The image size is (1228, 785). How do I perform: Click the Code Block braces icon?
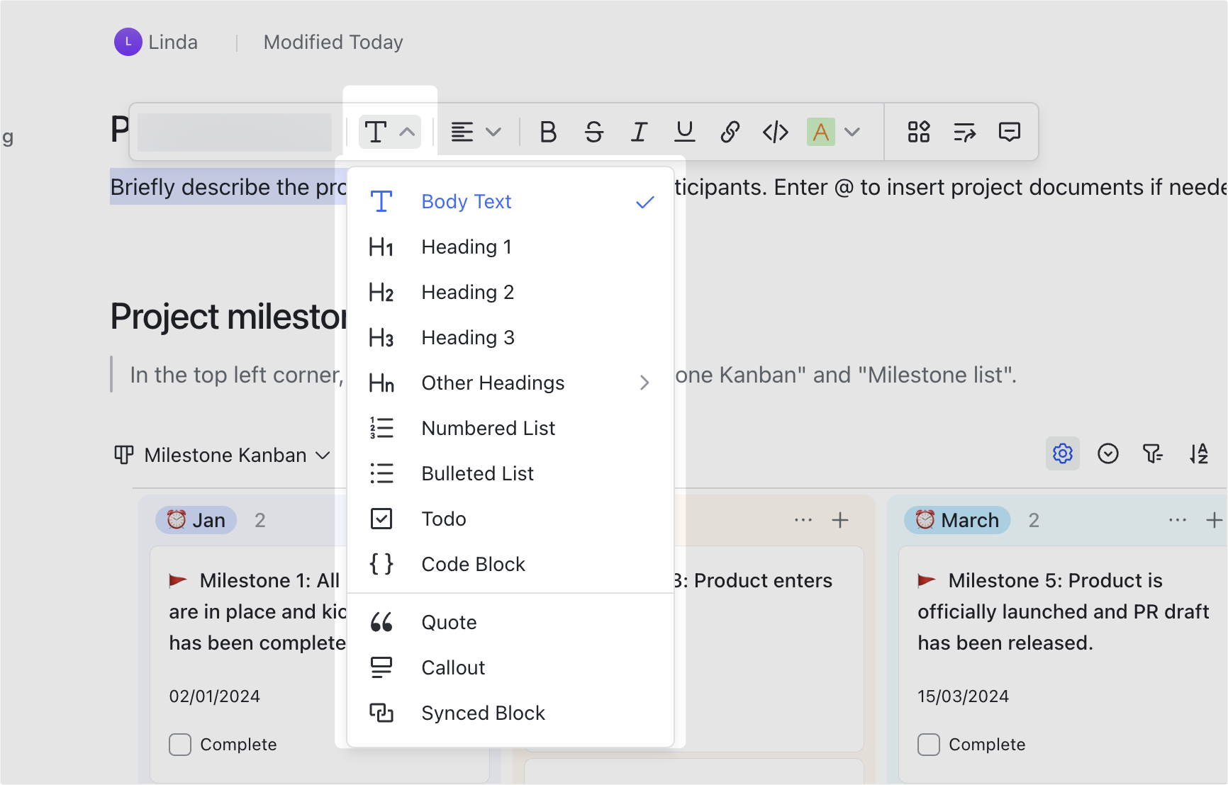click(381, 564)
